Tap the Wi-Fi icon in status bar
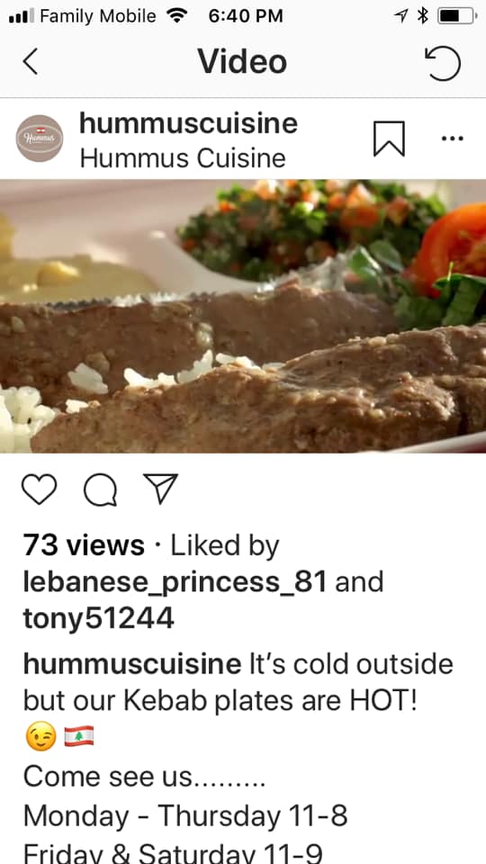 (176, 16)
